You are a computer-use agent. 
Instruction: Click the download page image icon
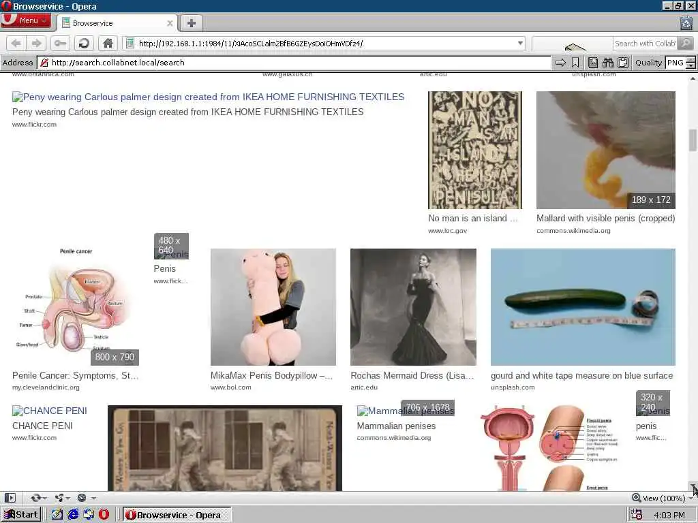tap(593, 63)
